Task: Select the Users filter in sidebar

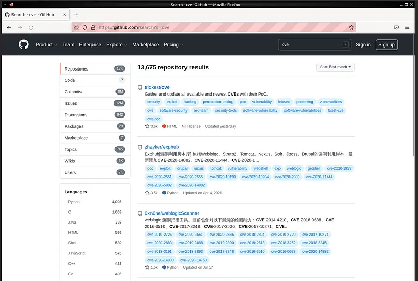Action: pos(95,172)
